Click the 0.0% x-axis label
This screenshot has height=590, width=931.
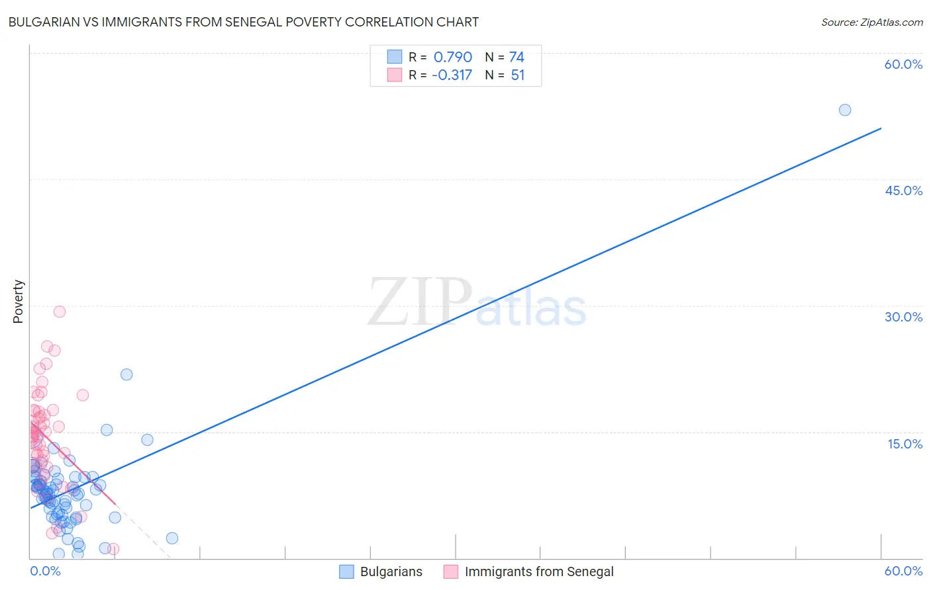[x=45, y=571]
